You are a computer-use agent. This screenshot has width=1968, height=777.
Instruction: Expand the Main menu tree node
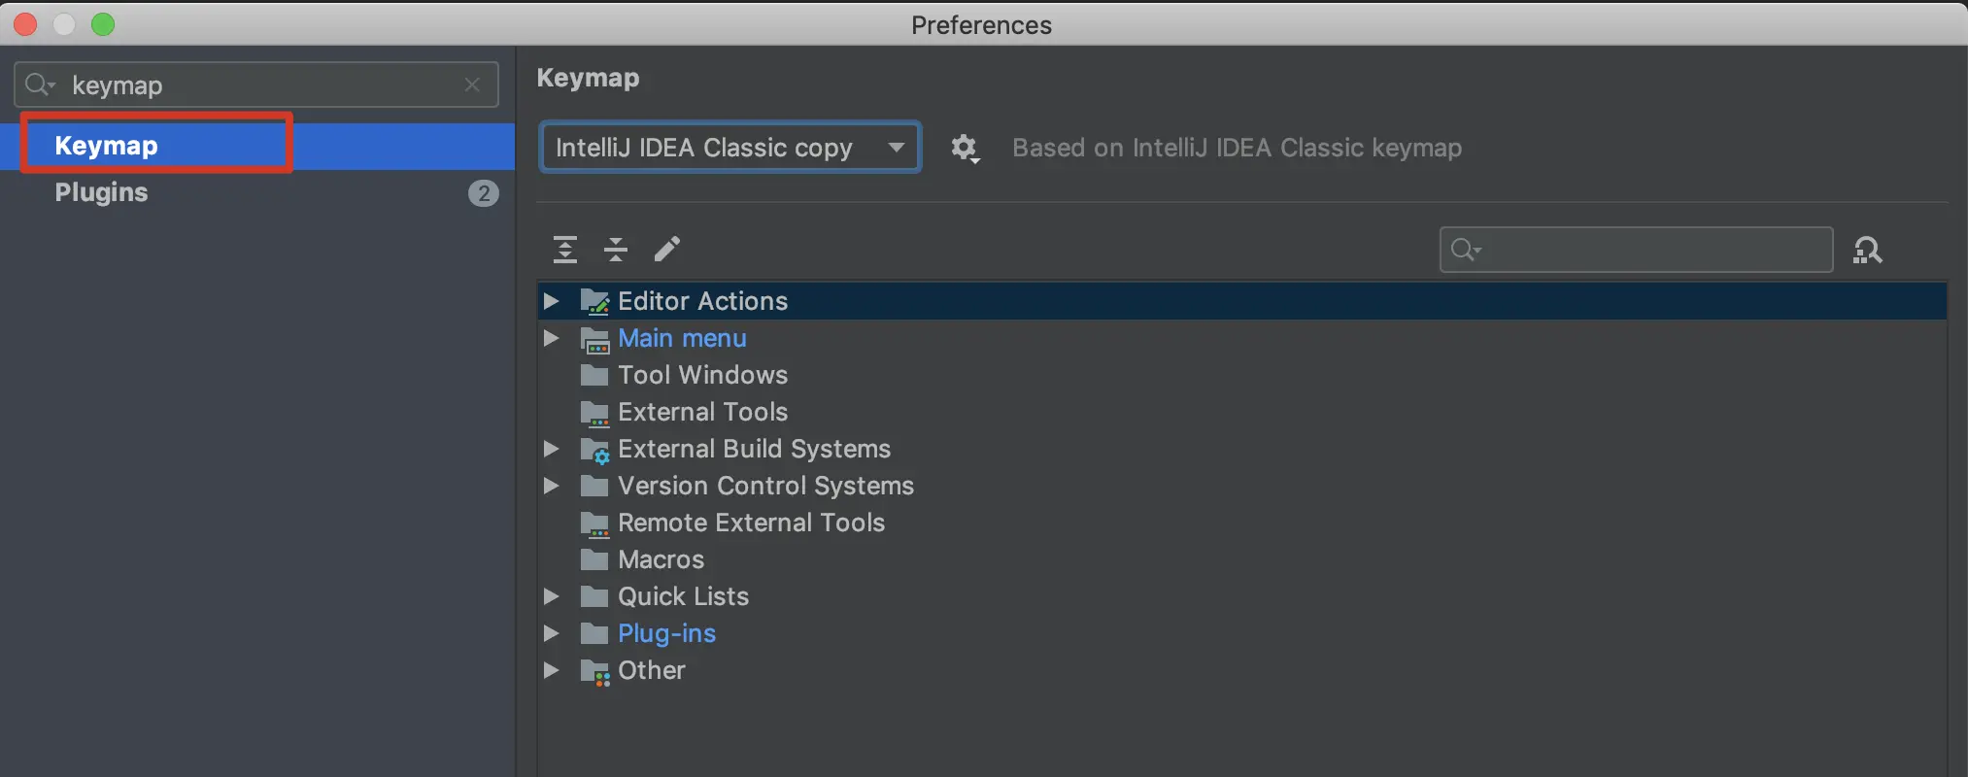point(551,338)
